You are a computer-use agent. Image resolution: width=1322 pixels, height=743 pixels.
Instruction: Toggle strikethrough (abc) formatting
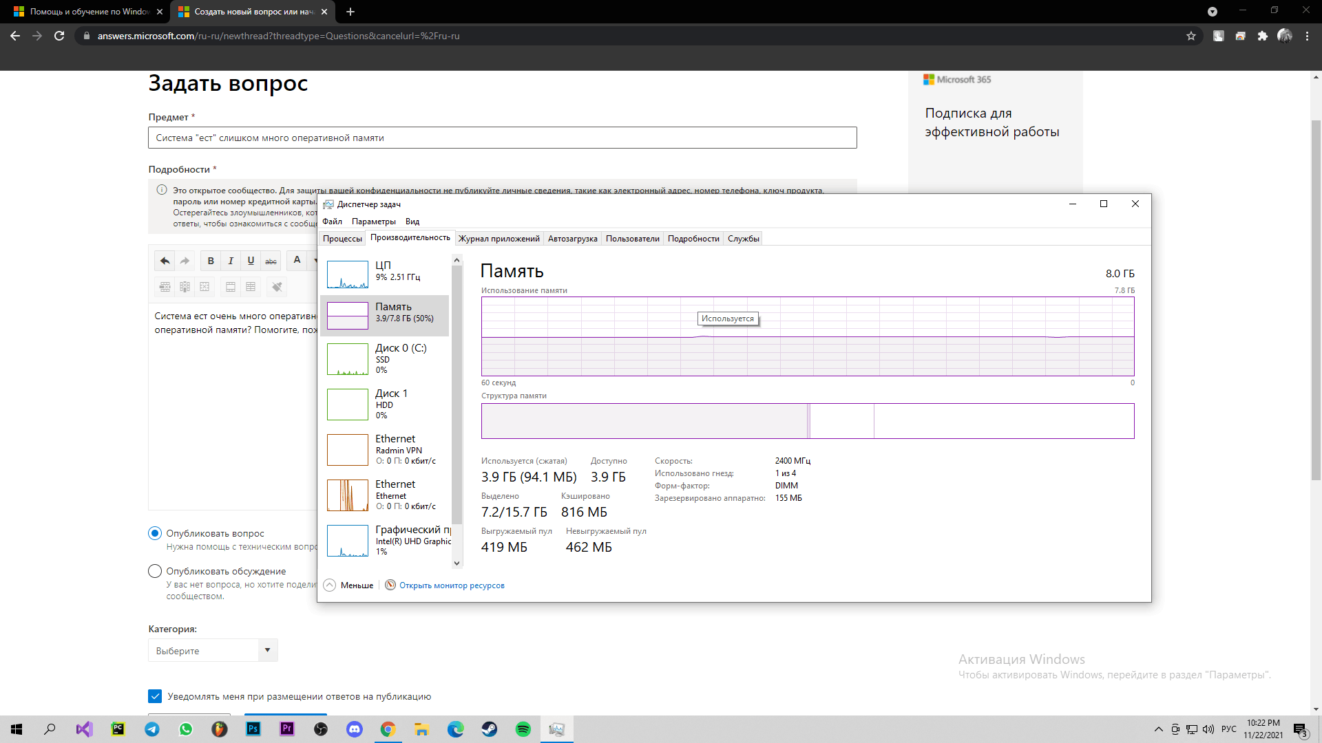[271, 261]
